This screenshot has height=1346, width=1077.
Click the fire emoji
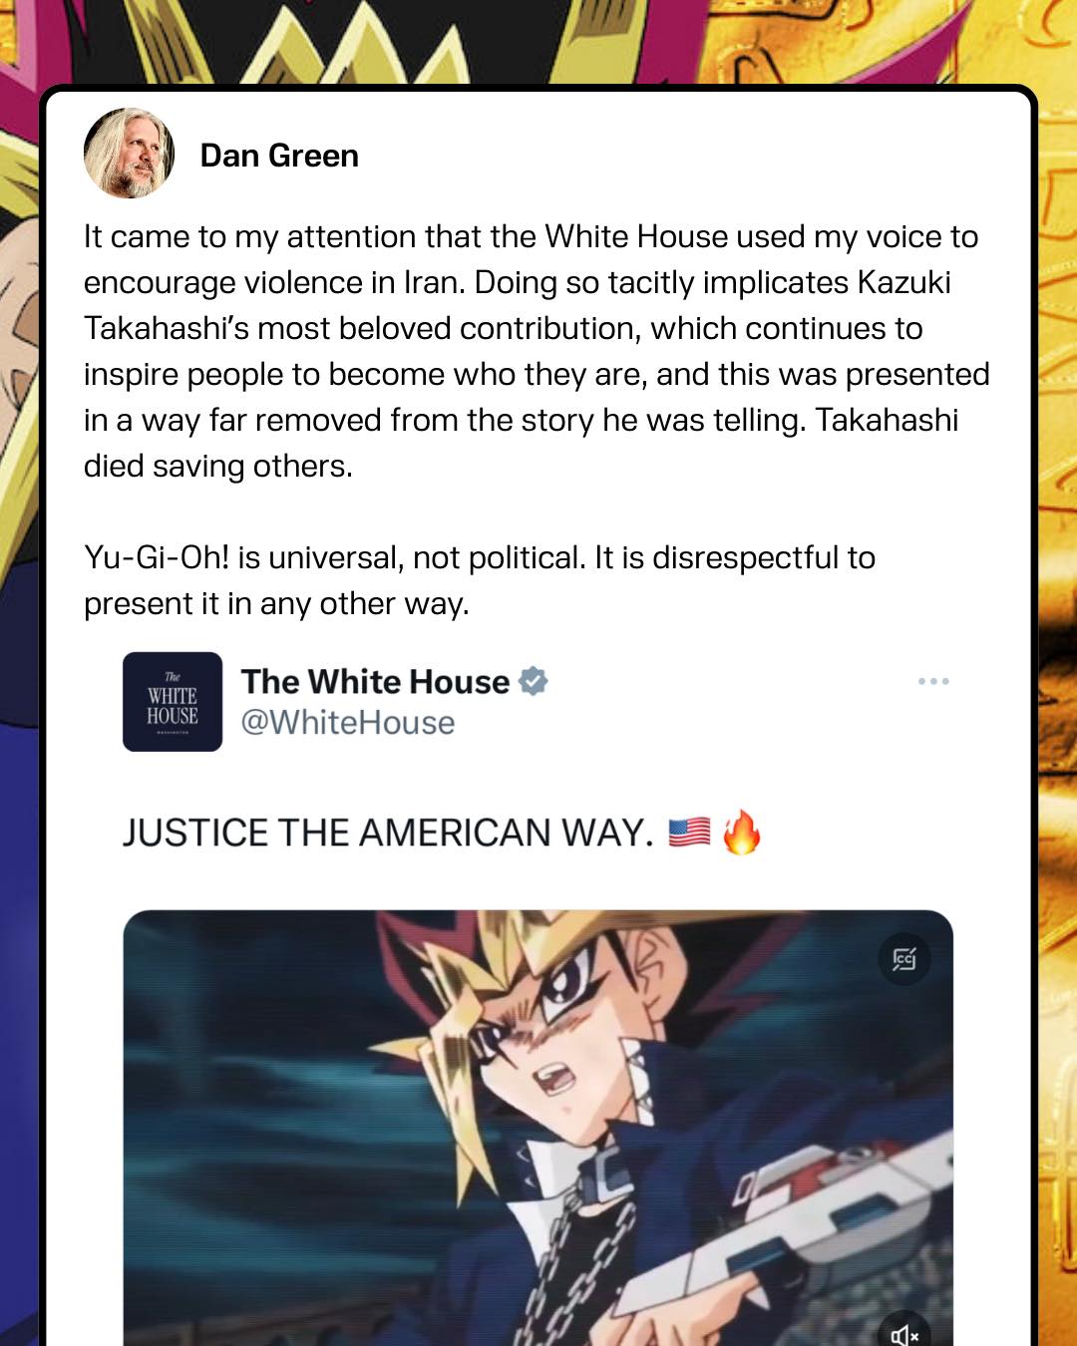click(741, 832)
